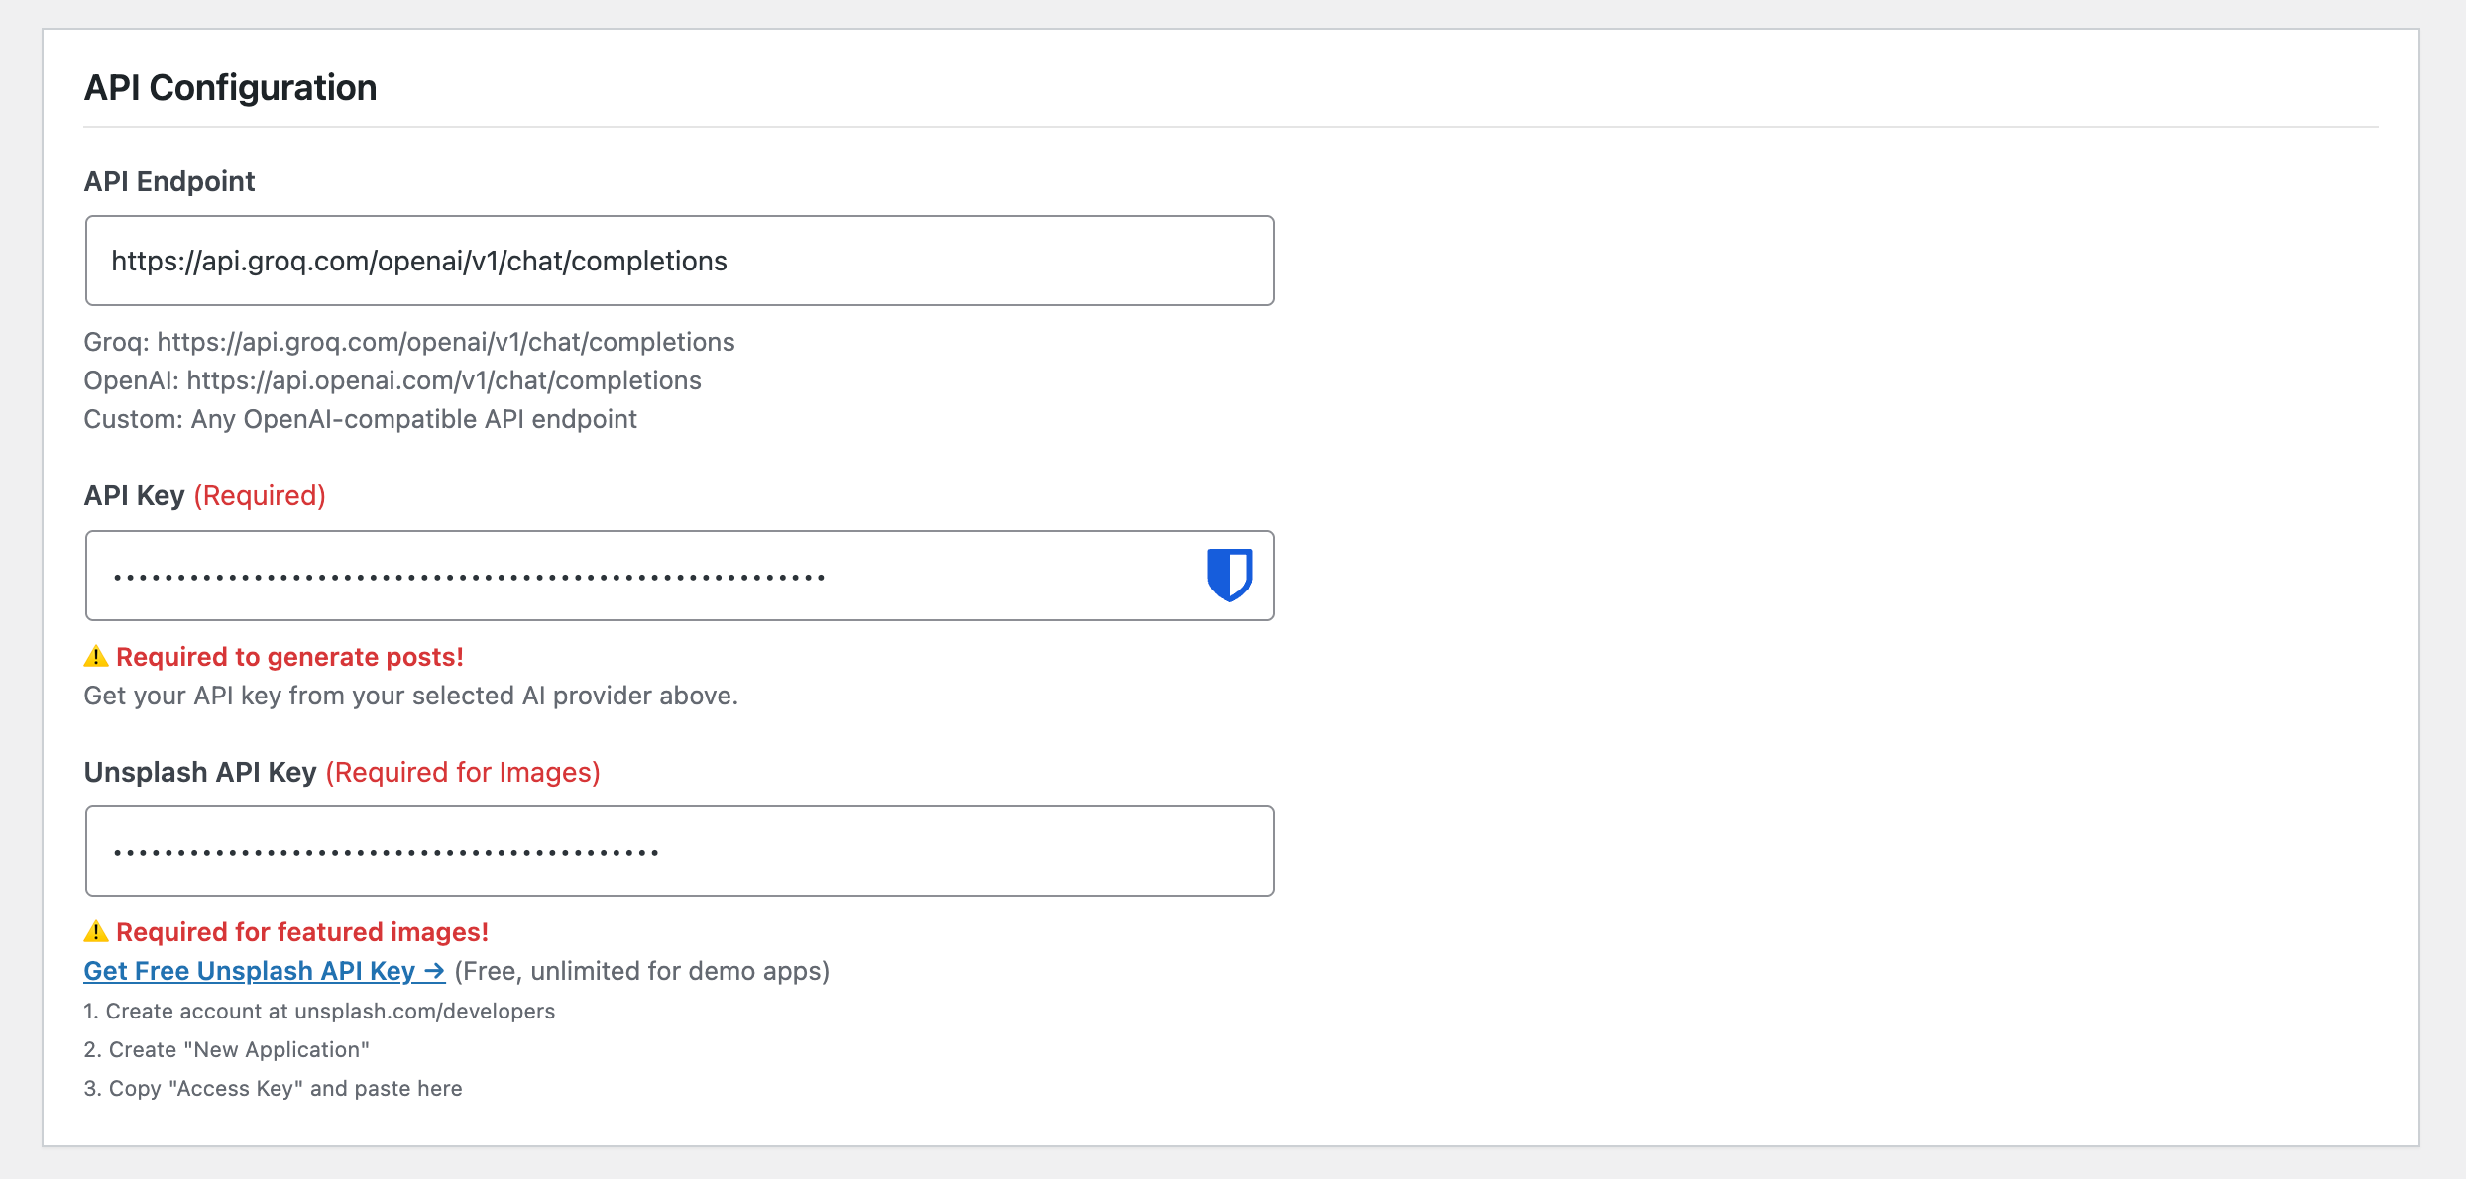Viewport: 2466px width, 1179px height.
Task: Click the Bitwarden shield icon in API Key field
Action: [1229, 575]
